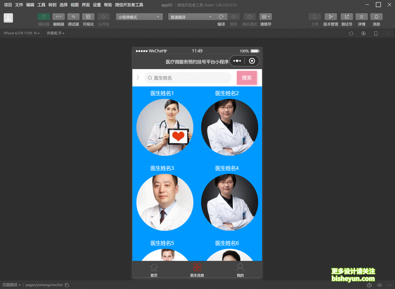
Task: Open the 设置 menu
Action: point(97,5)
